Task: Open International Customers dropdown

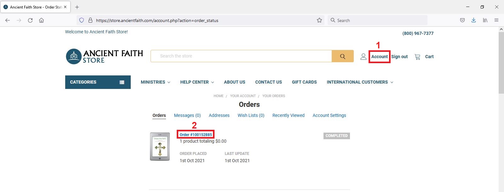Action: pos(360,82)
